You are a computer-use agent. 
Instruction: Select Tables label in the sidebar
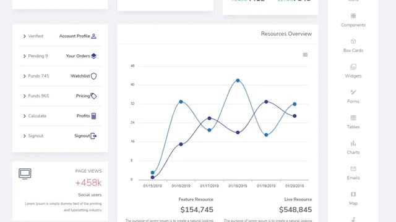pos(353,127)
